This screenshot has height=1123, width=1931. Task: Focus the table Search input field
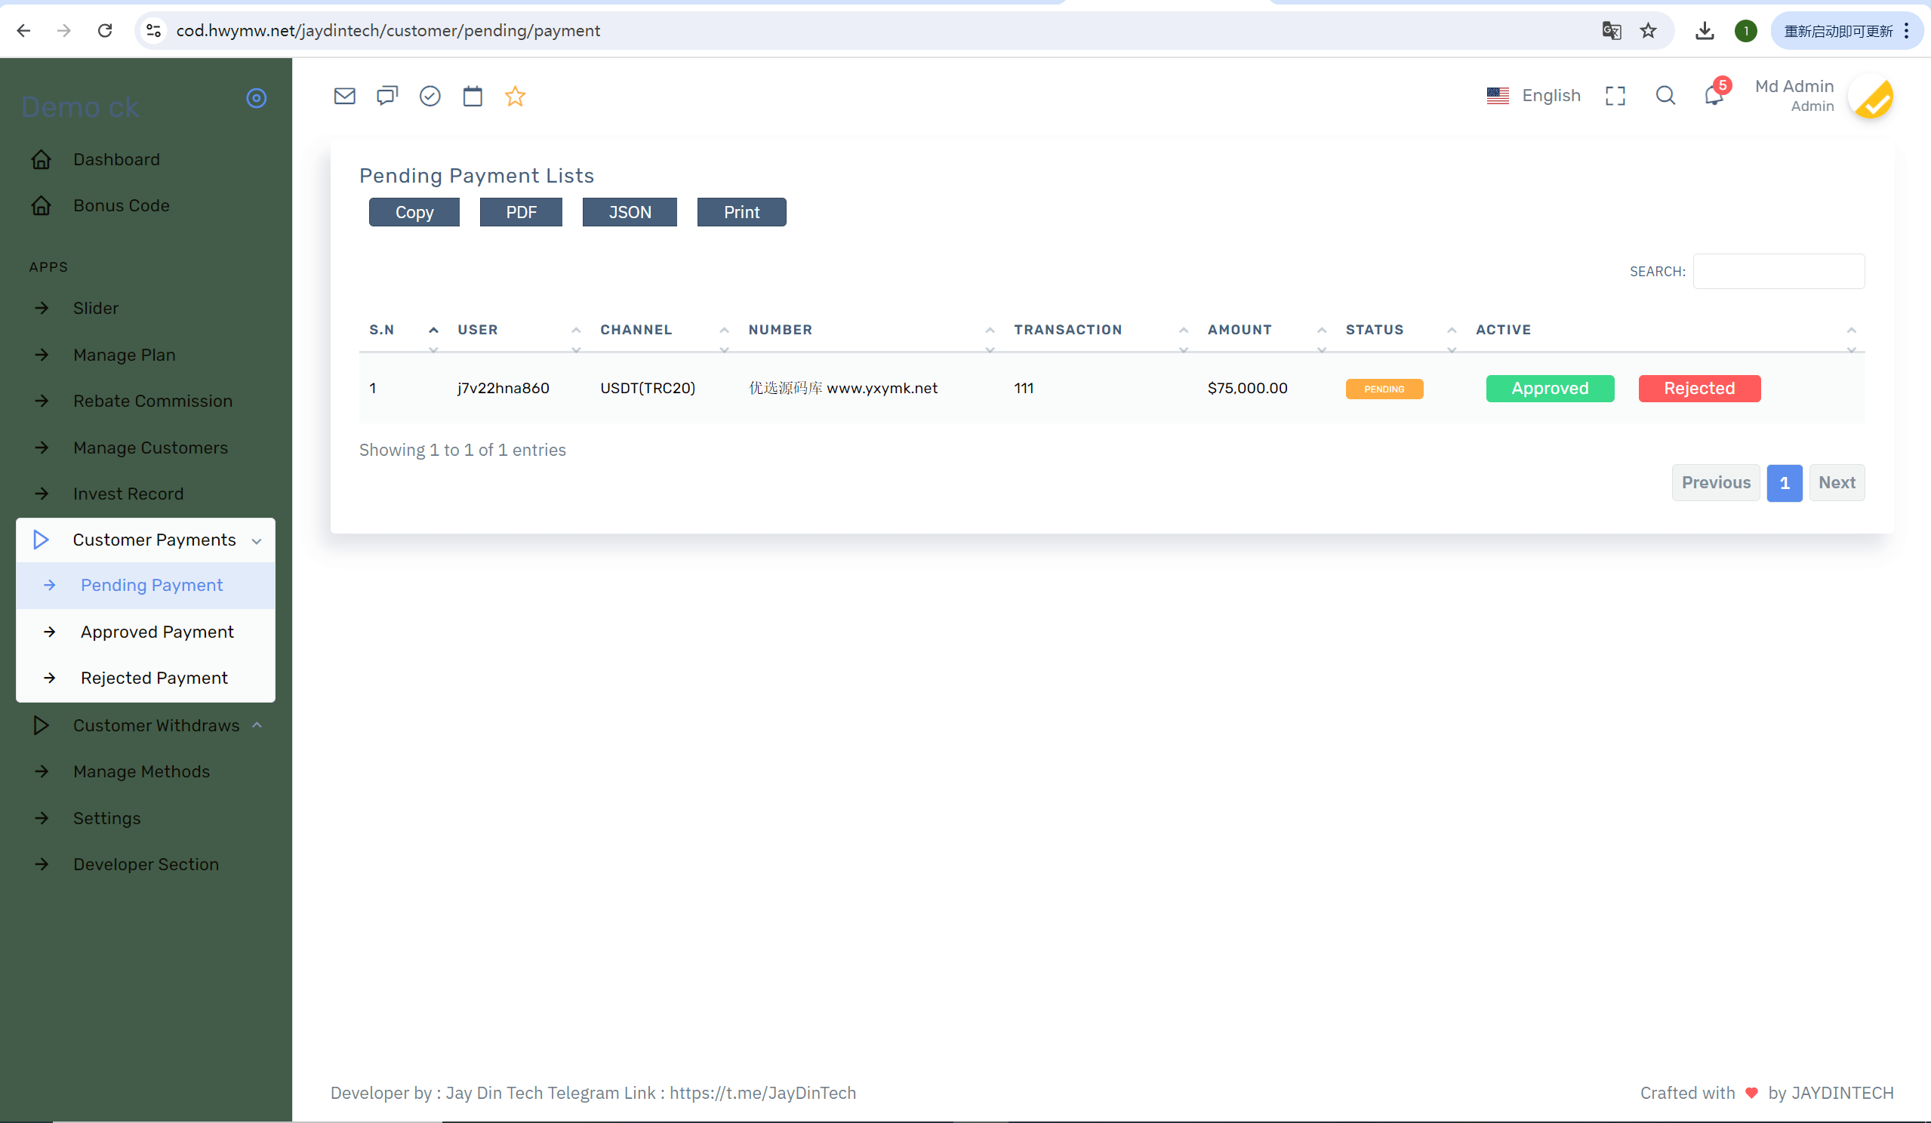[x=1779, y=271]
